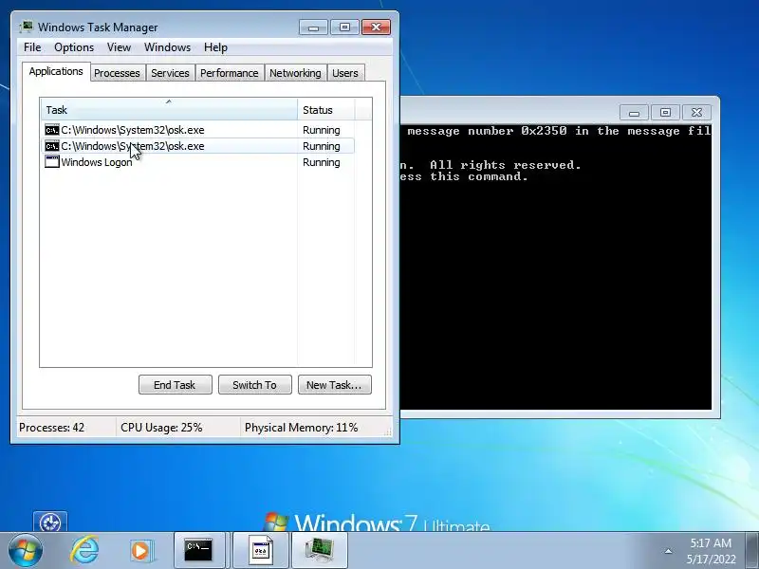Select the Applications tab

tap(56, 72)
